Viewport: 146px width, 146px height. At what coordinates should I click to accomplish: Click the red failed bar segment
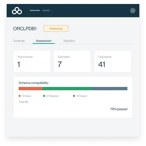[30, 89]
